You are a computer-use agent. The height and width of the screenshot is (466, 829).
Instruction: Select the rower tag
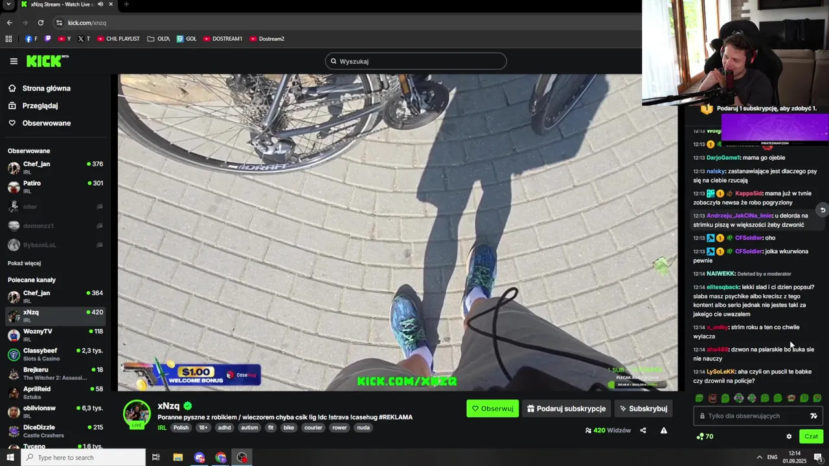point(339,428)
